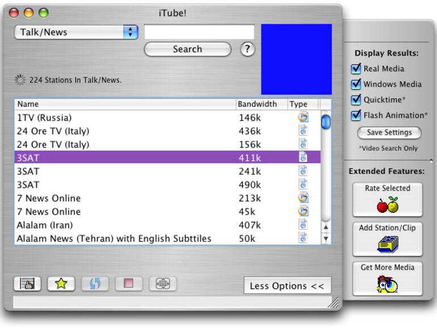
Task: Click the yellow minimize window button
Action: pyautogui.click(x=28, y=12)
